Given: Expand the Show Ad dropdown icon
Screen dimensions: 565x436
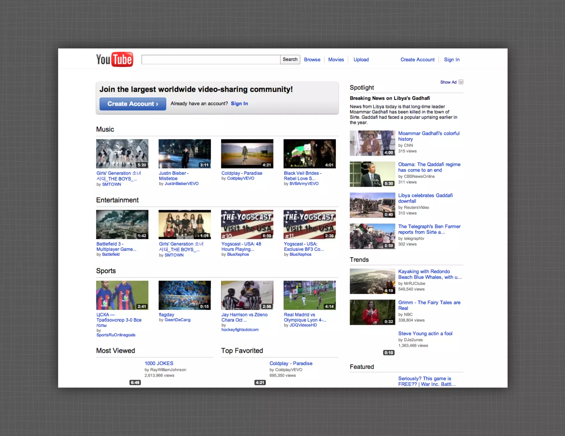Looking at the screenshot, I should click(461, 82).
